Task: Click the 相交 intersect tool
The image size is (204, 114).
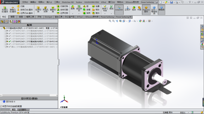Action: [96, 10]
